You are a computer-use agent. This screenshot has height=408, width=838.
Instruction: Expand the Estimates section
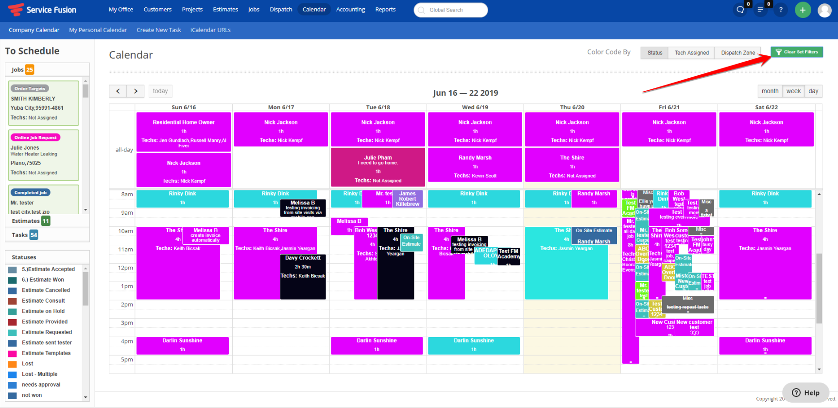pyautogui.click(x=47, y=221)
